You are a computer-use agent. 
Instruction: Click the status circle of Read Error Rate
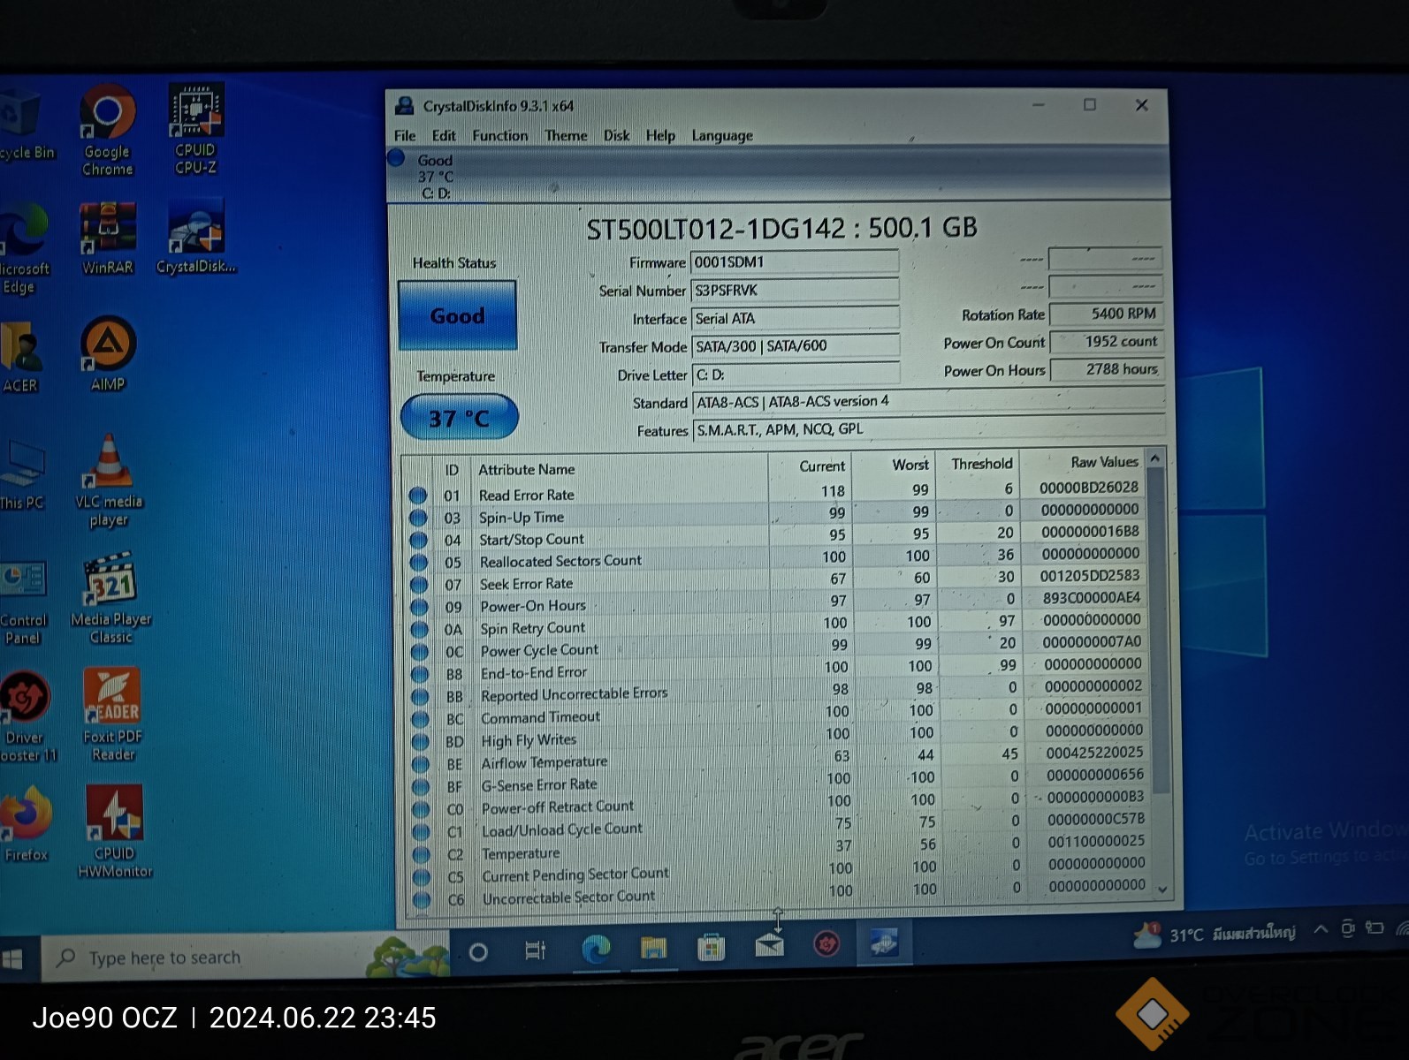click(418, 496)
